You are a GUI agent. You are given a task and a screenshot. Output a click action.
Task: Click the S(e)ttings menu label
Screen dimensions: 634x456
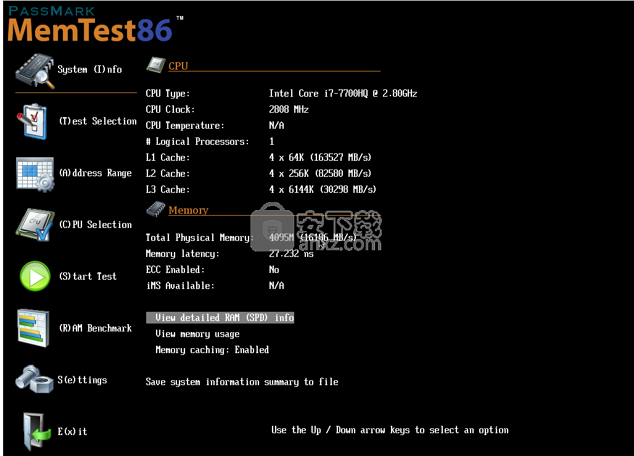82,380
